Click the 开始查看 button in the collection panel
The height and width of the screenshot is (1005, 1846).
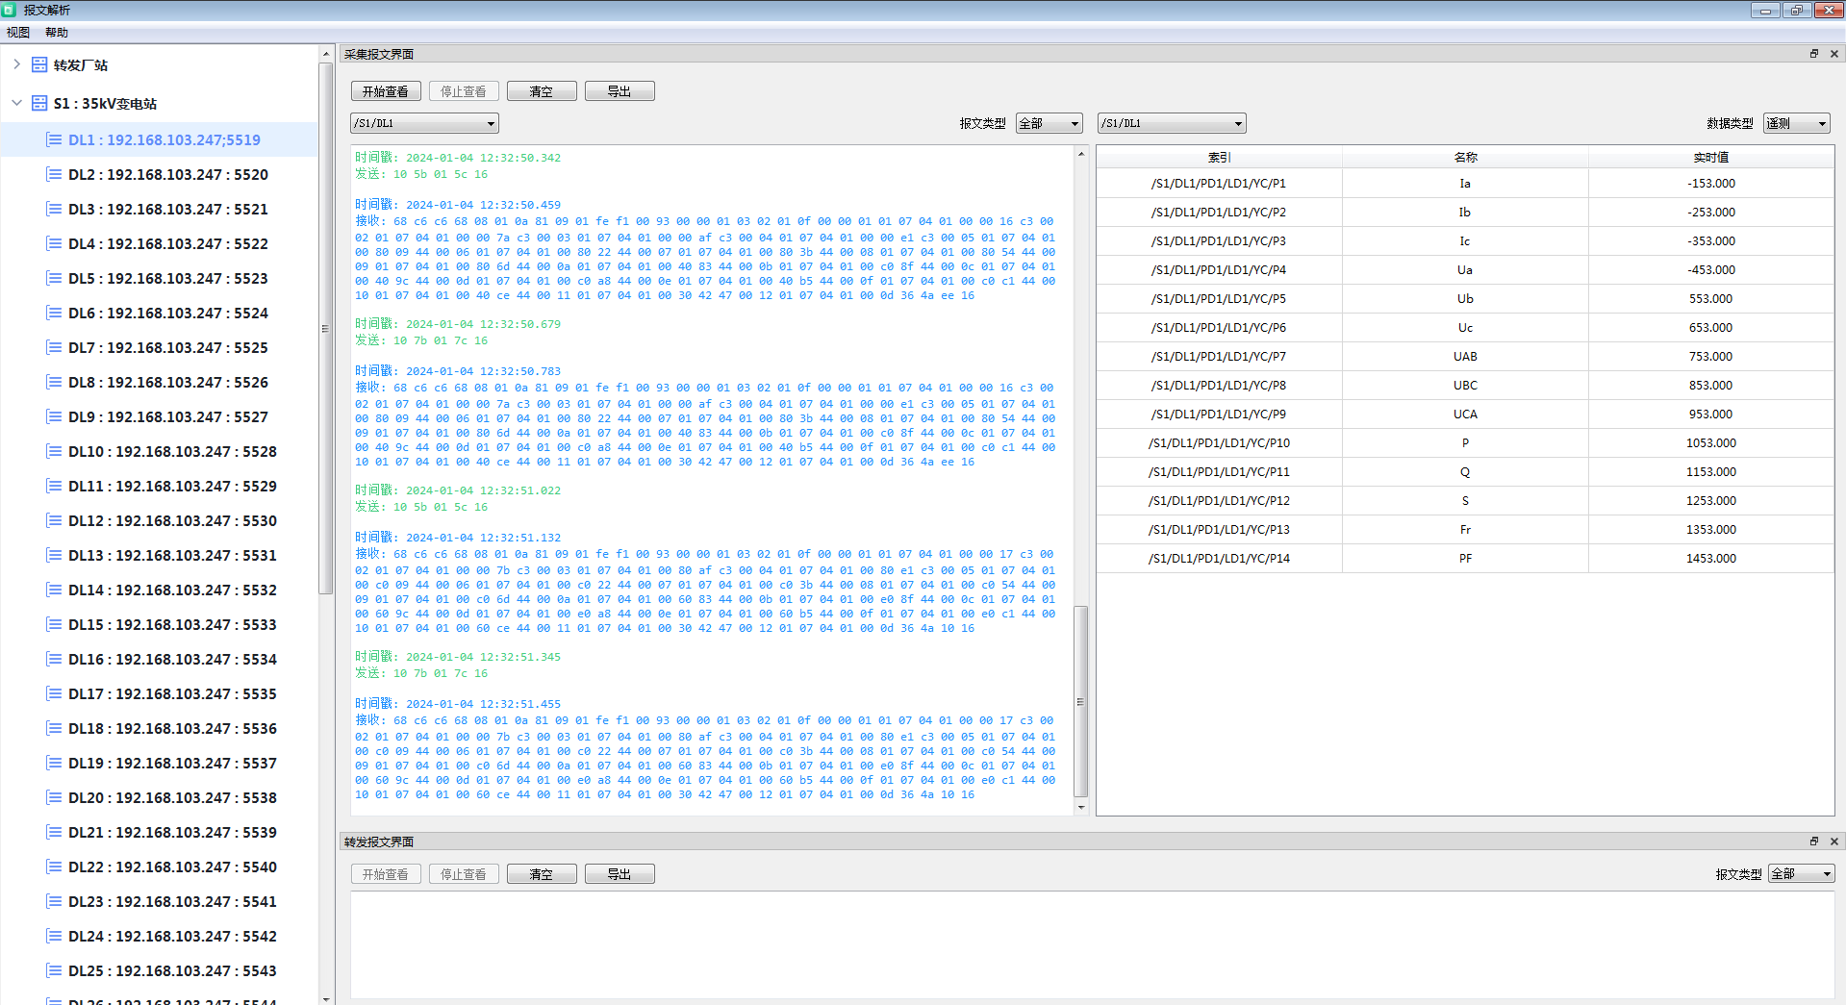(386, 91)
